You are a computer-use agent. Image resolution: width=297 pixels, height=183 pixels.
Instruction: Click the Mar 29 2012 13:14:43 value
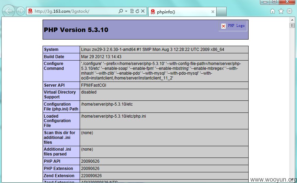pyautogui.click(x=101, y=56)
